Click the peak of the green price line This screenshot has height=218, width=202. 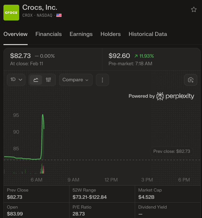tap(42, 115)
